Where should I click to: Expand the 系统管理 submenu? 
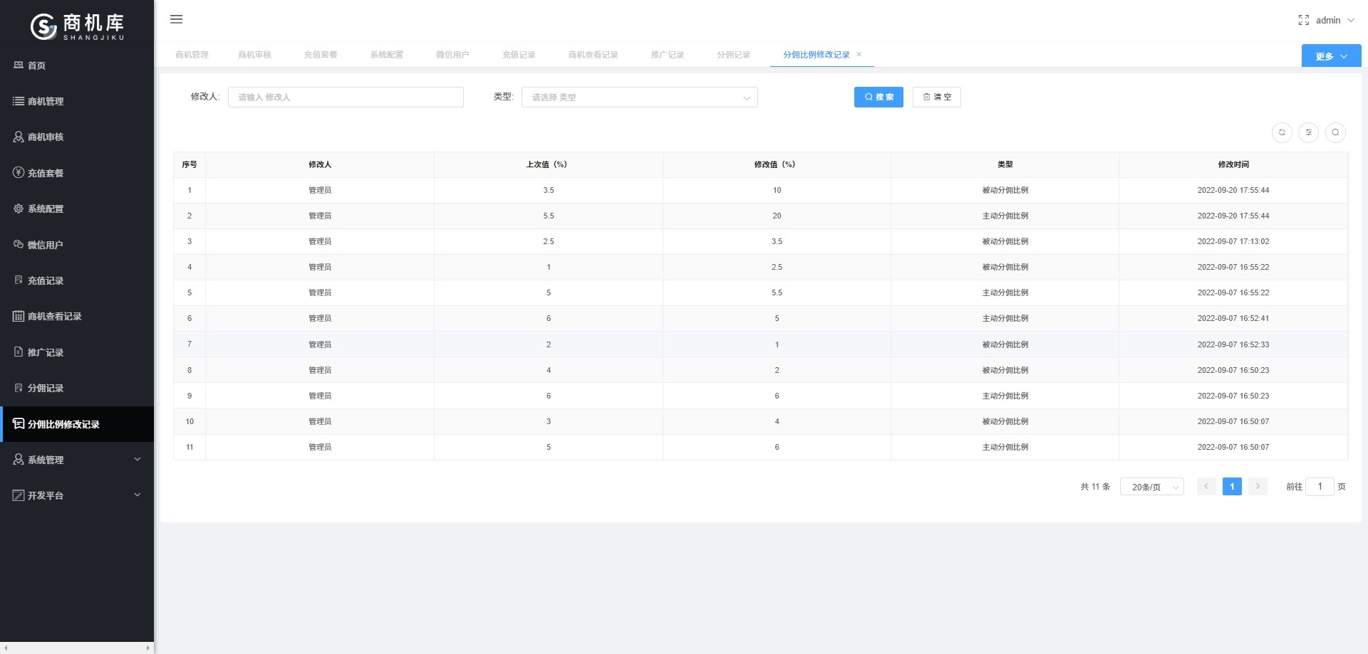(77, 460)
